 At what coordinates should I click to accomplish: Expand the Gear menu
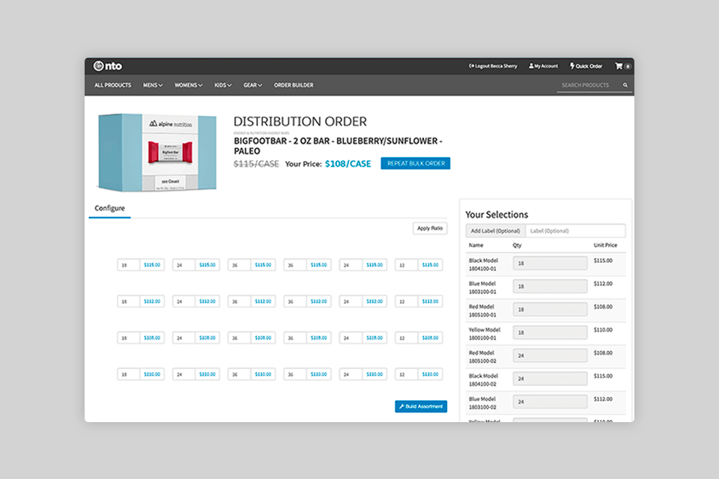[x=252, y=85]
